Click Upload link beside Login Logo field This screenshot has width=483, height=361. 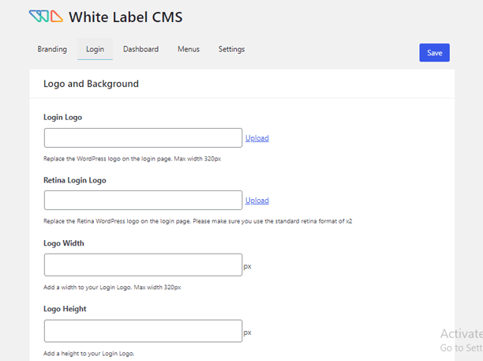(x=256, y=138)
